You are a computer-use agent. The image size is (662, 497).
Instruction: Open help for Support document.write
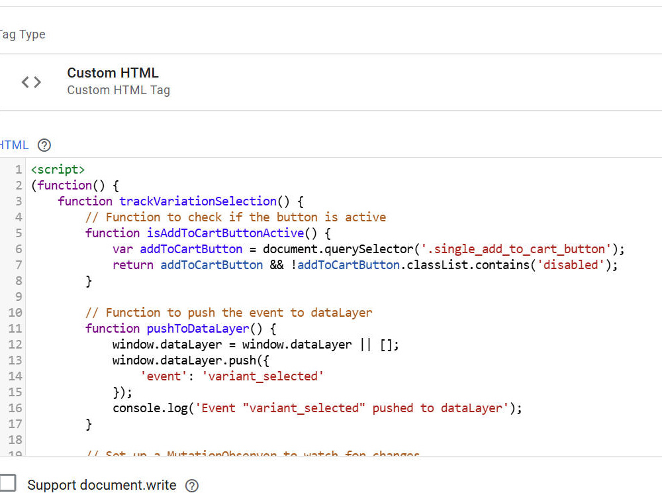pyautogui.click(x=192, y=486)
